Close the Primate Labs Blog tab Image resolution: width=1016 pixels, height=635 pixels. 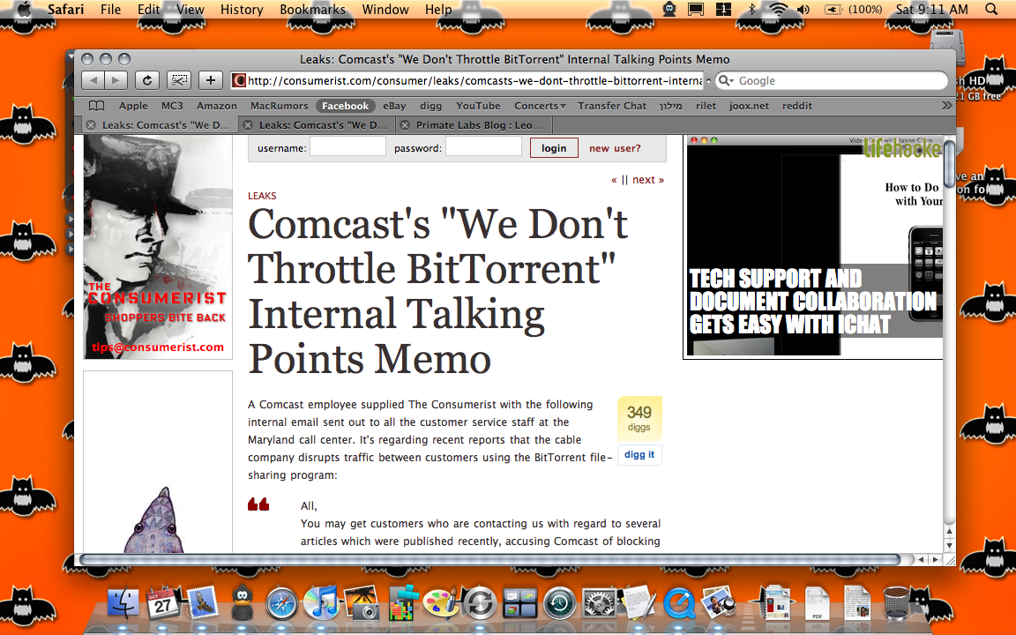(x=405, y=125)
